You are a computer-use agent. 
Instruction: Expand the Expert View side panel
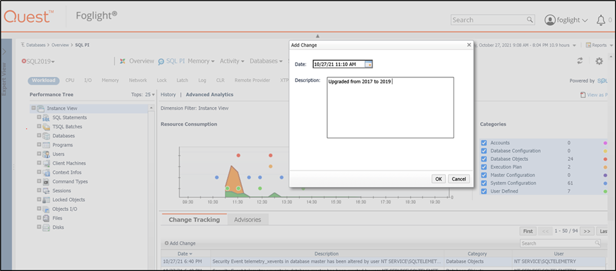pyautogui.click(x=4, y=51)
